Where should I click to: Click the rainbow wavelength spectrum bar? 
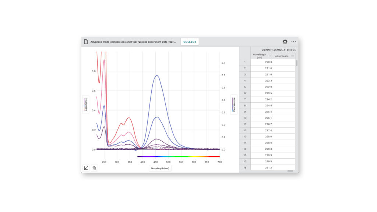pos(178,157)
